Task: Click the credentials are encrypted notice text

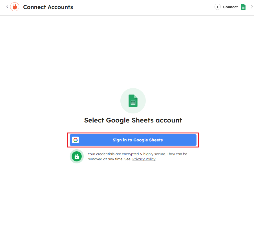Action: click(137, 154)
